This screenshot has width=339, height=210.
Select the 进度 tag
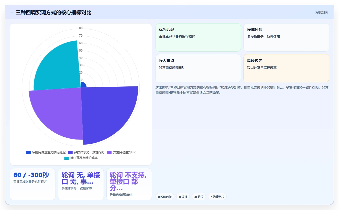click(x=199, y=196)
